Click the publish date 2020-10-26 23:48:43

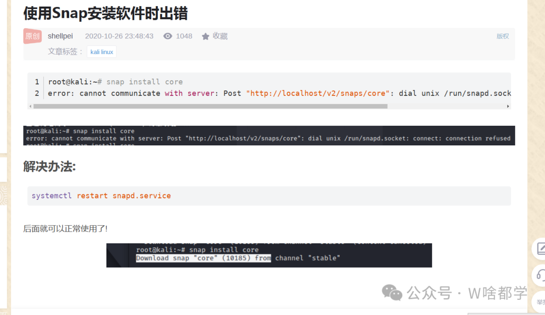[119, 36]
